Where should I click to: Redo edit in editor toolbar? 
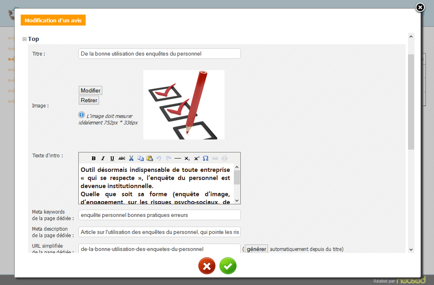click(168, 159)
